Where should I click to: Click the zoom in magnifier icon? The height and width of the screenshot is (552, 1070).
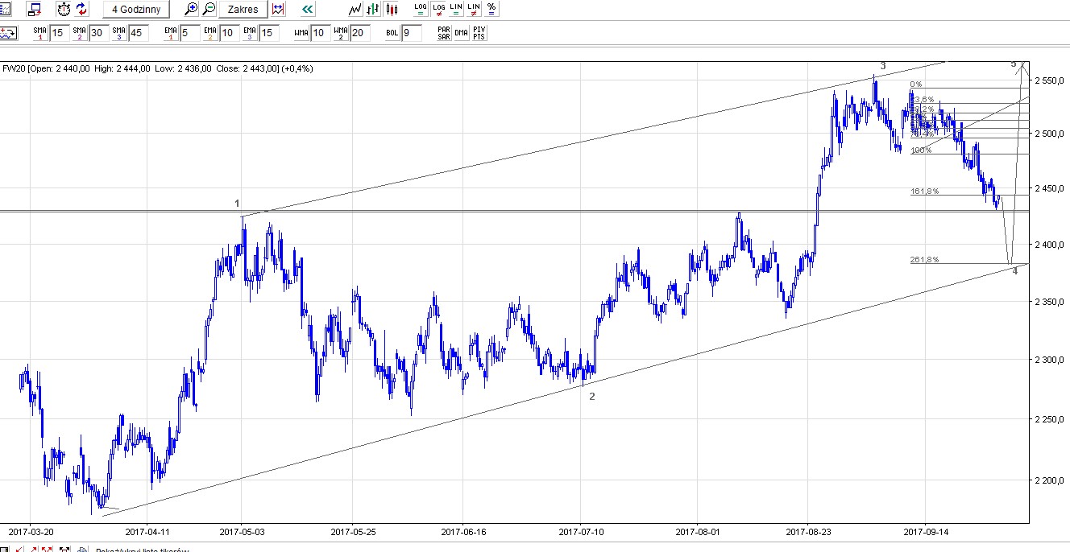(x=191, y=10)
